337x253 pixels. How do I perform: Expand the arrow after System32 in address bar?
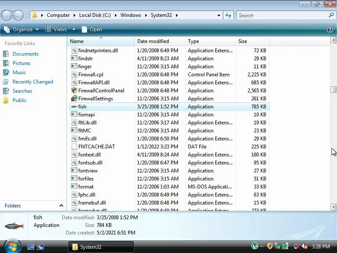(177, 15)
